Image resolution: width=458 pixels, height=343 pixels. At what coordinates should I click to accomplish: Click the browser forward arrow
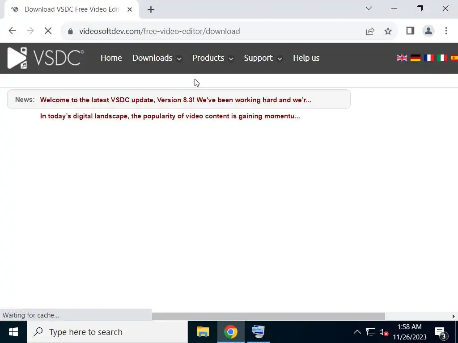click(30, 31)
